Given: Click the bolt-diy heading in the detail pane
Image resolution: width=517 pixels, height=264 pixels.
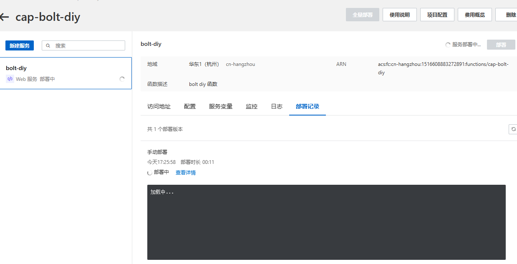Looking at the screenshot, I should coord(151,44).
